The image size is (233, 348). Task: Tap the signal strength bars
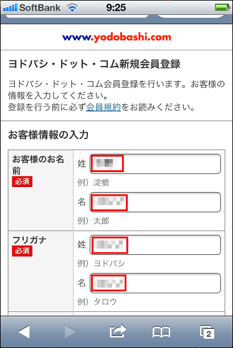click(x=10, y=8)
